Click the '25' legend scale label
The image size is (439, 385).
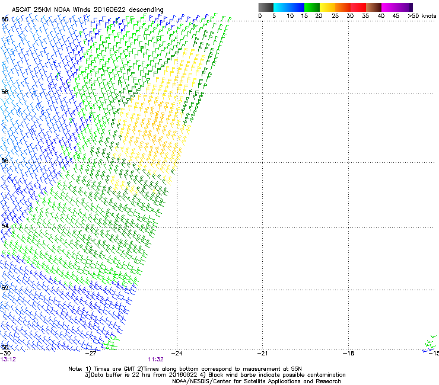pyautogui.click(x=335, y=16)
